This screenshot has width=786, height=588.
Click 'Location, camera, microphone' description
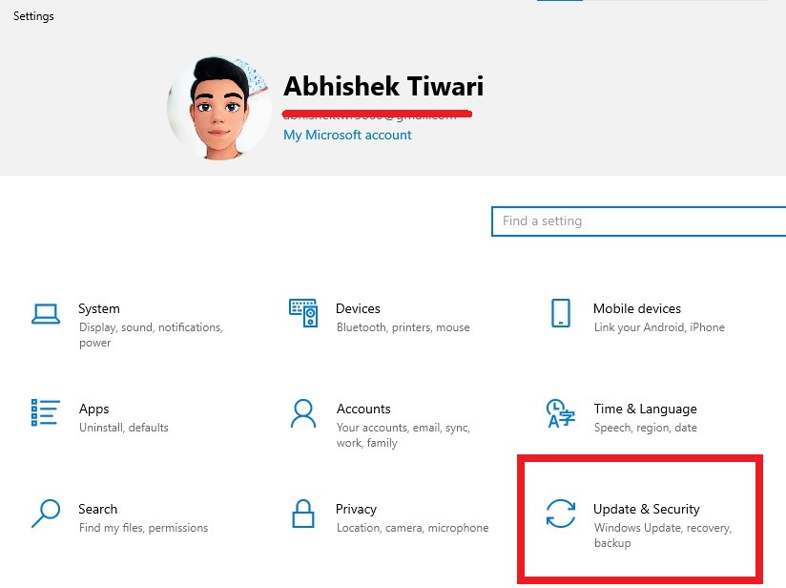(x=412, y=528)
